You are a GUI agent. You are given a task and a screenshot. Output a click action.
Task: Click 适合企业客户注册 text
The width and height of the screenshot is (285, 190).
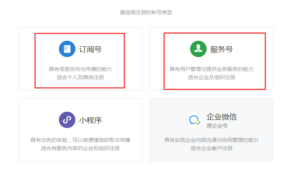[211, 148]
